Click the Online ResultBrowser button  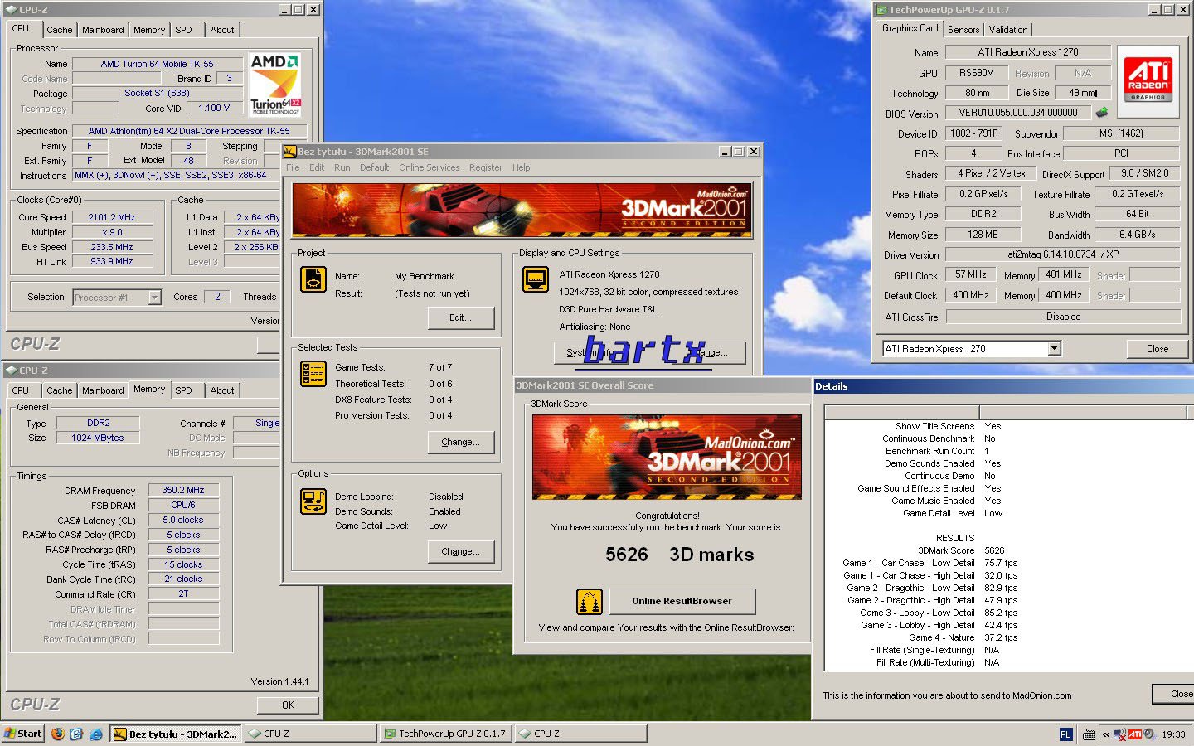pyautogui.click(x=682, y=601)
